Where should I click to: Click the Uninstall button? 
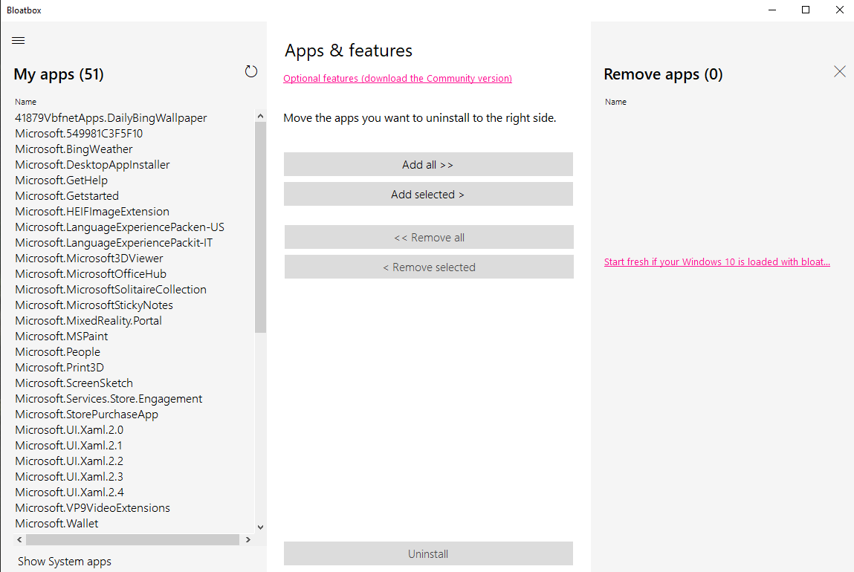[428, 553]
